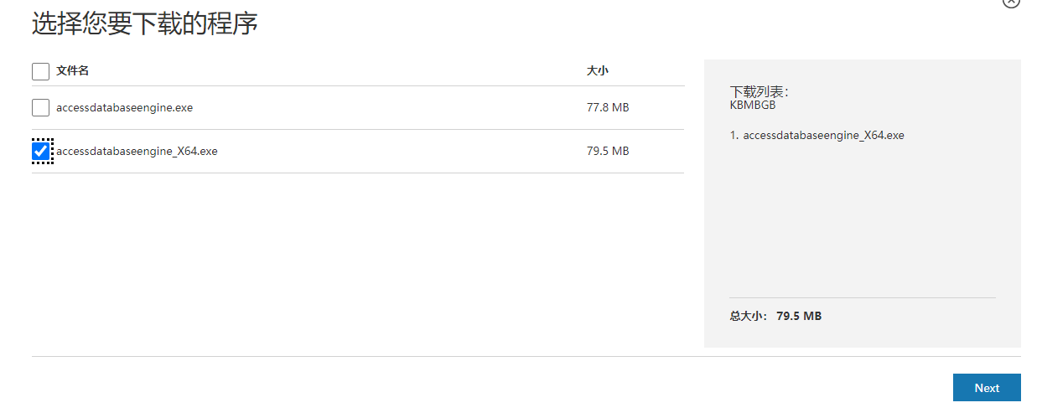Click empty white space below the file rows
The image size is (1042, 413).
358,260
